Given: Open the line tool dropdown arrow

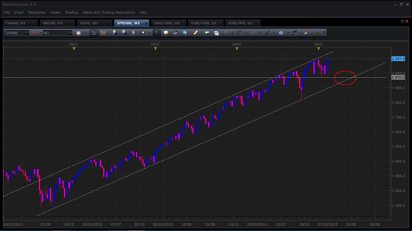Looking at the screenshot, I should coord(232,33).
